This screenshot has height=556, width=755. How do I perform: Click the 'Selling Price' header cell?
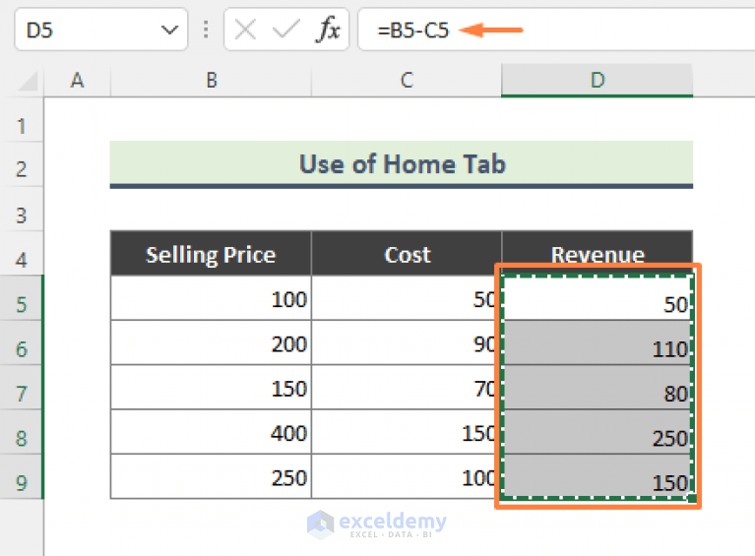tap(211, 254)
